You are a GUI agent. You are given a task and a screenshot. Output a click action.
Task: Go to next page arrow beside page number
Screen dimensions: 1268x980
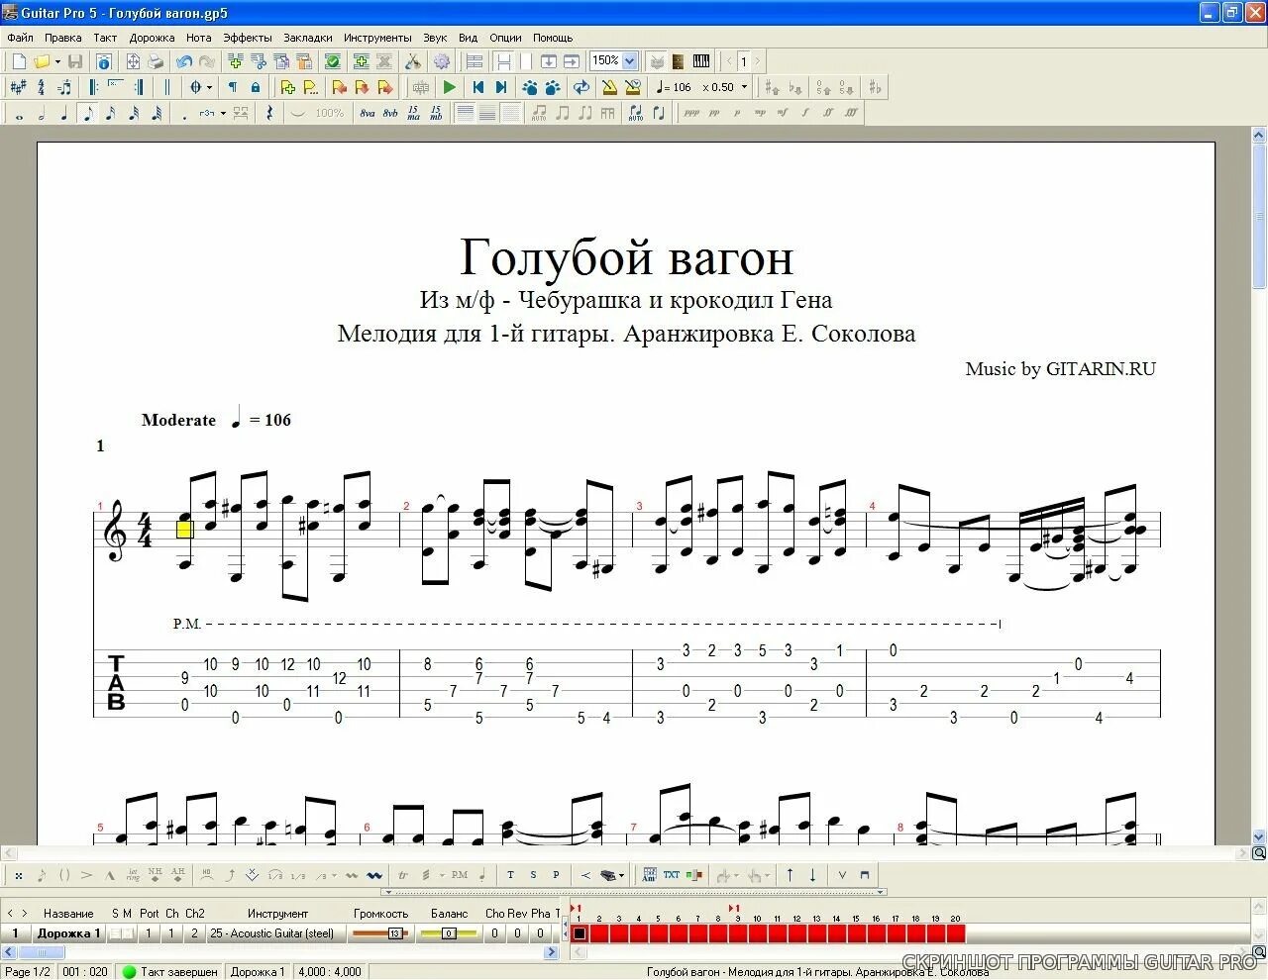click(758, 61)
